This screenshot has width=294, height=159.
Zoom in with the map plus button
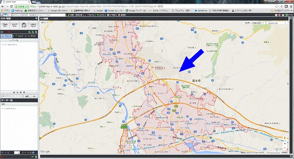(x=285, y=143)
